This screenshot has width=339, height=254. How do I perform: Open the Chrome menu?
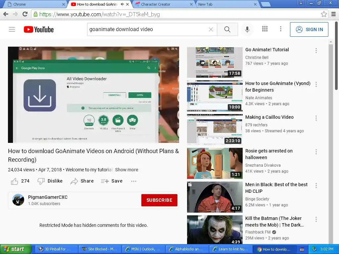(x=334, y=14)
